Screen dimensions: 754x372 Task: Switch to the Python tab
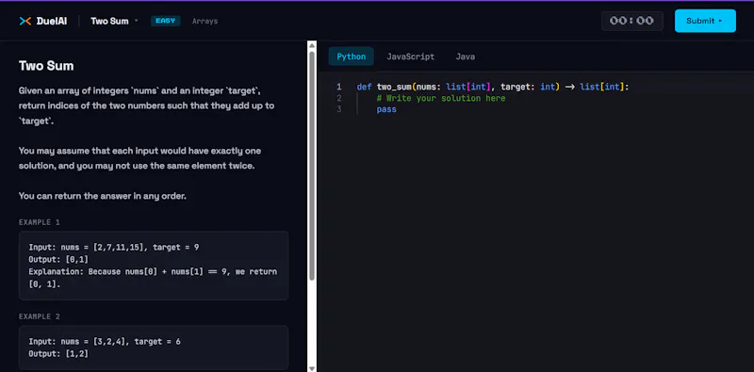click(351, 57)
